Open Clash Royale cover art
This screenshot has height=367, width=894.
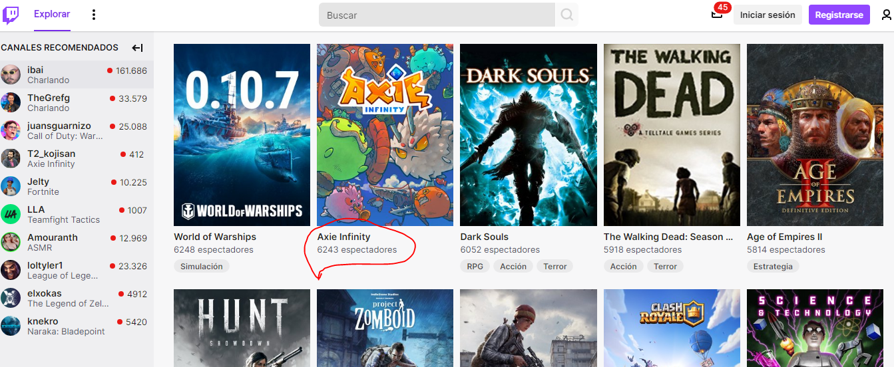click(x=672, y=328)
